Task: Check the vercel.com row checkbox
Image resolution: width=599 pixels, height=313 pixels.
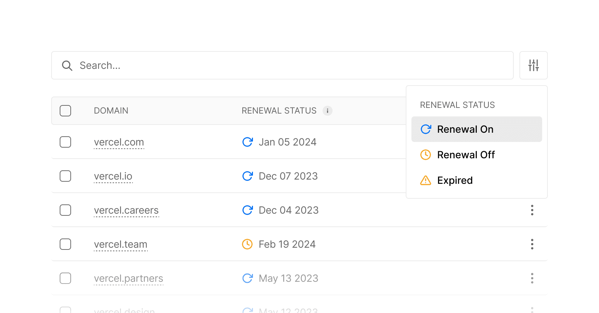Action: coord(65,142)
